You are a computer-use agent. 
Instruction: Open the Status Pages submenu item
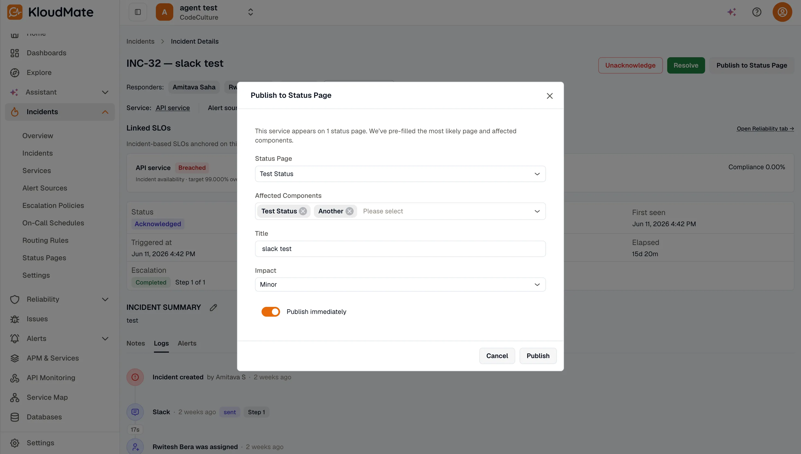(x=44, y=258)
